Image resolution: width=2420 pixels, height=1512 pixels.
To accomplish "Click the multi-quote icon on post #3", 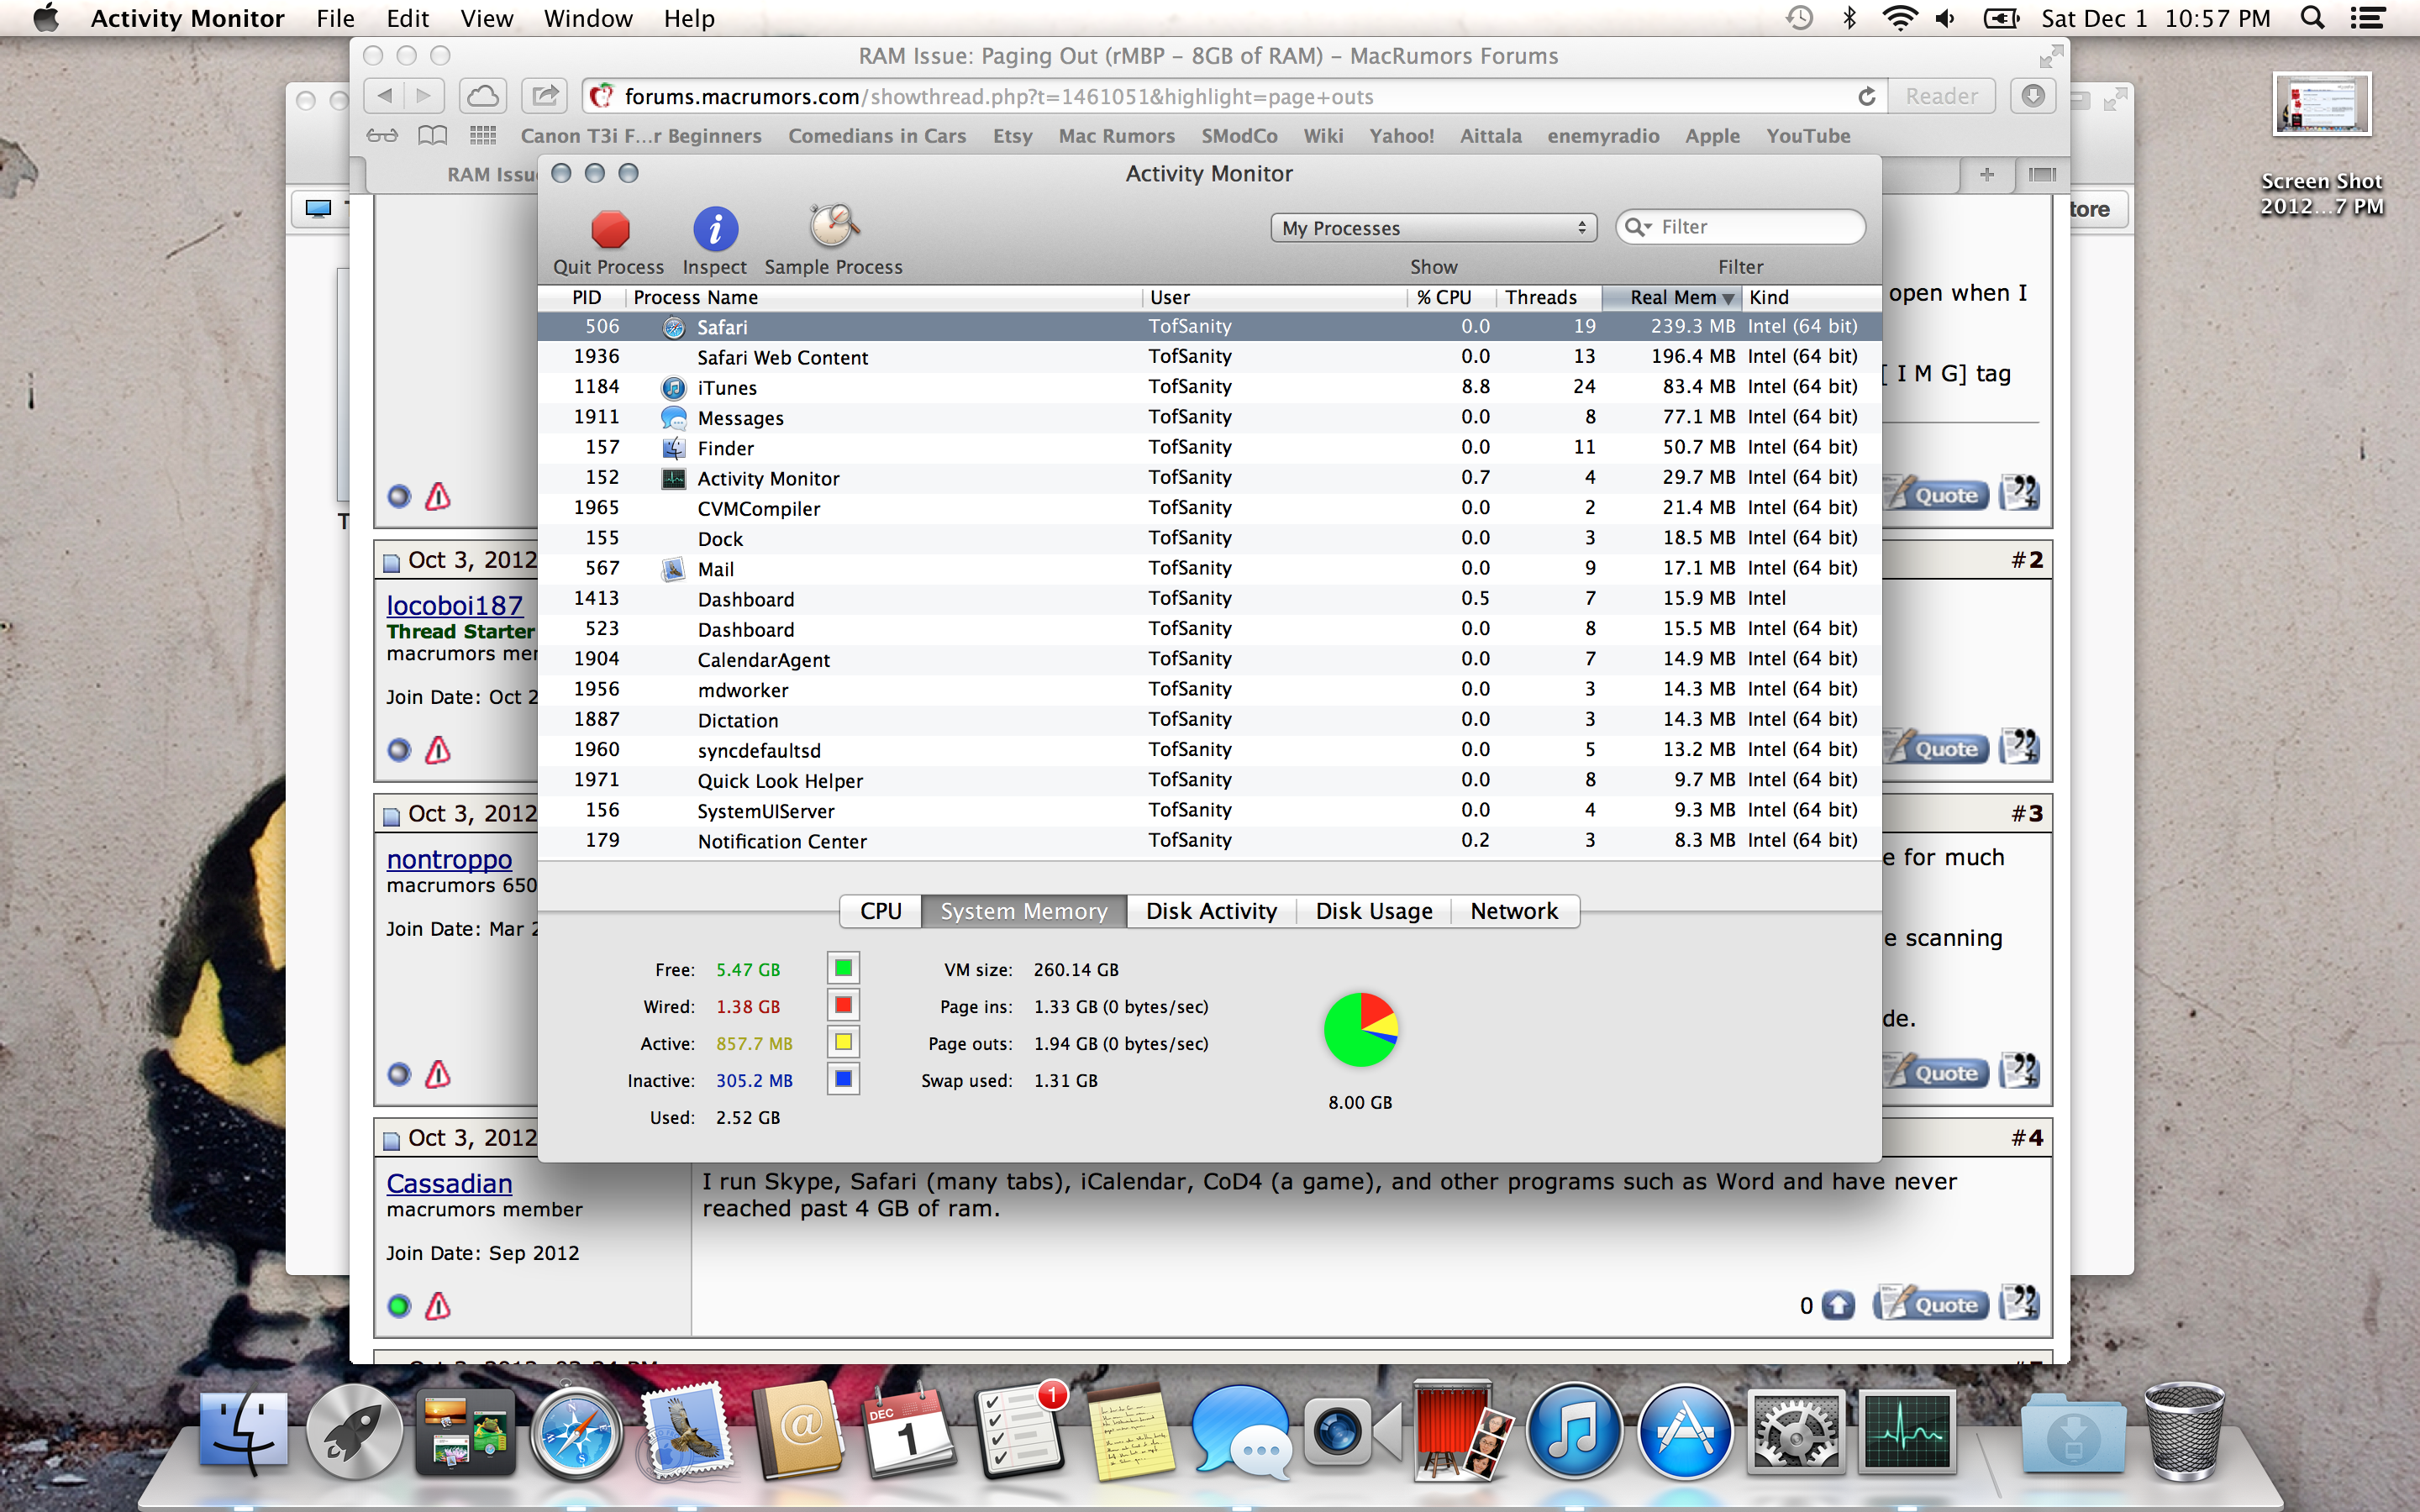I will pos(2019,1072).
